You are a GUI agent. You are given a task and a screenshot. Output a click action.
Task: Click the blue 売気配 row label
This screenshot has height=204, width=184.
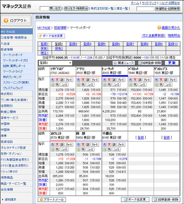coord(43,115)
